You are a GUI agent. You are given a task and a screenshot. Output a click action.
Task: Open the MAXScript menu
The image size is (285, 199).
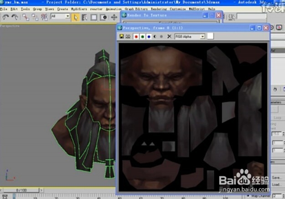(197, 9)
